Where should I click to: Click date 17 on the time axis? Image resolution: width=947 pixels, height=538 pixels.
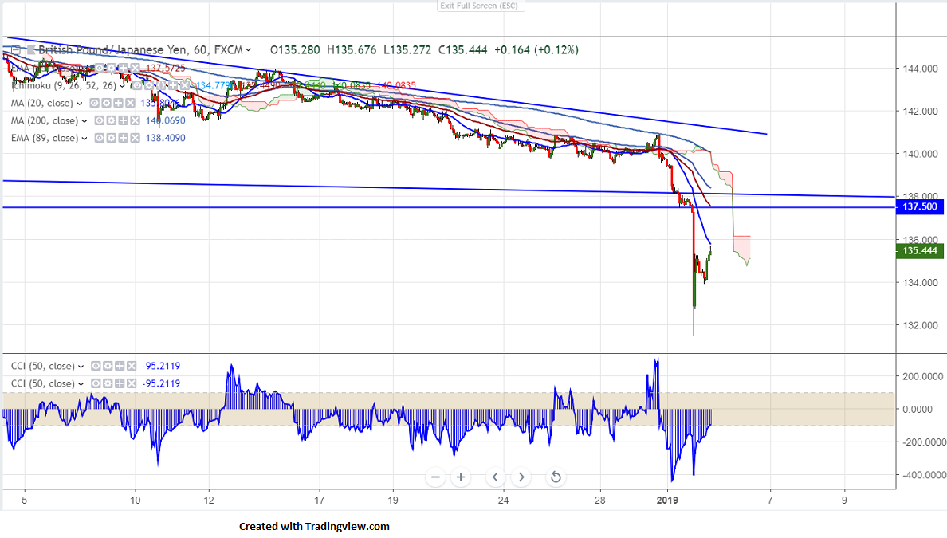(320, 500)
